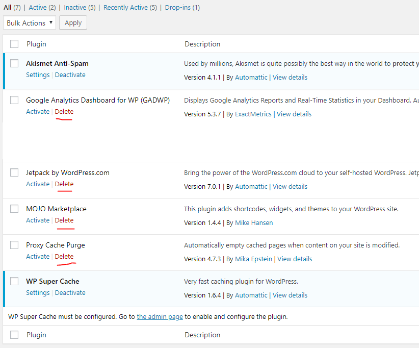Delete the MOJO Marketplace plugin
The width and height of the screenshot is (419, 348).
64,220
